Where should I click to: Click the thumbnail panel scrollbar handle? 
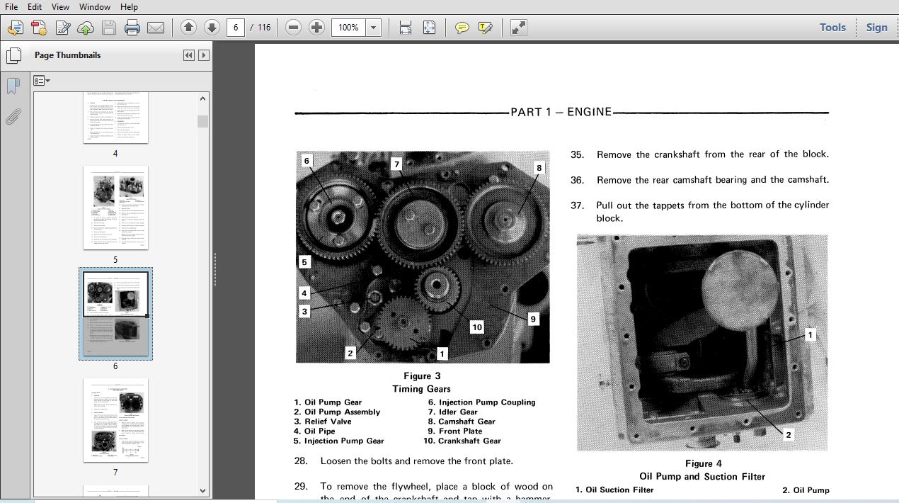[203, 121]
